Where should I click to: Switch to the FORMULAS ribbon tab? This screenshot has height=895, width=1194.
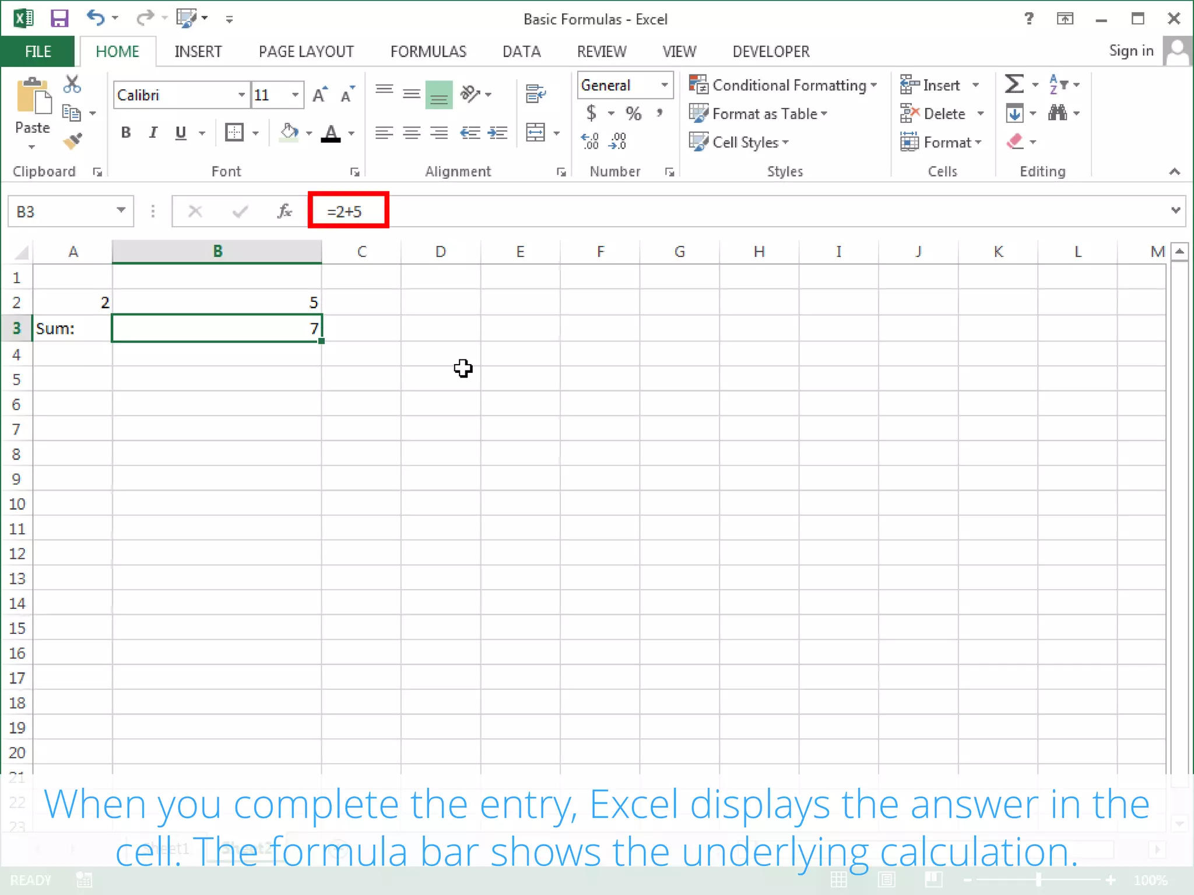click(x=428, y=51)
